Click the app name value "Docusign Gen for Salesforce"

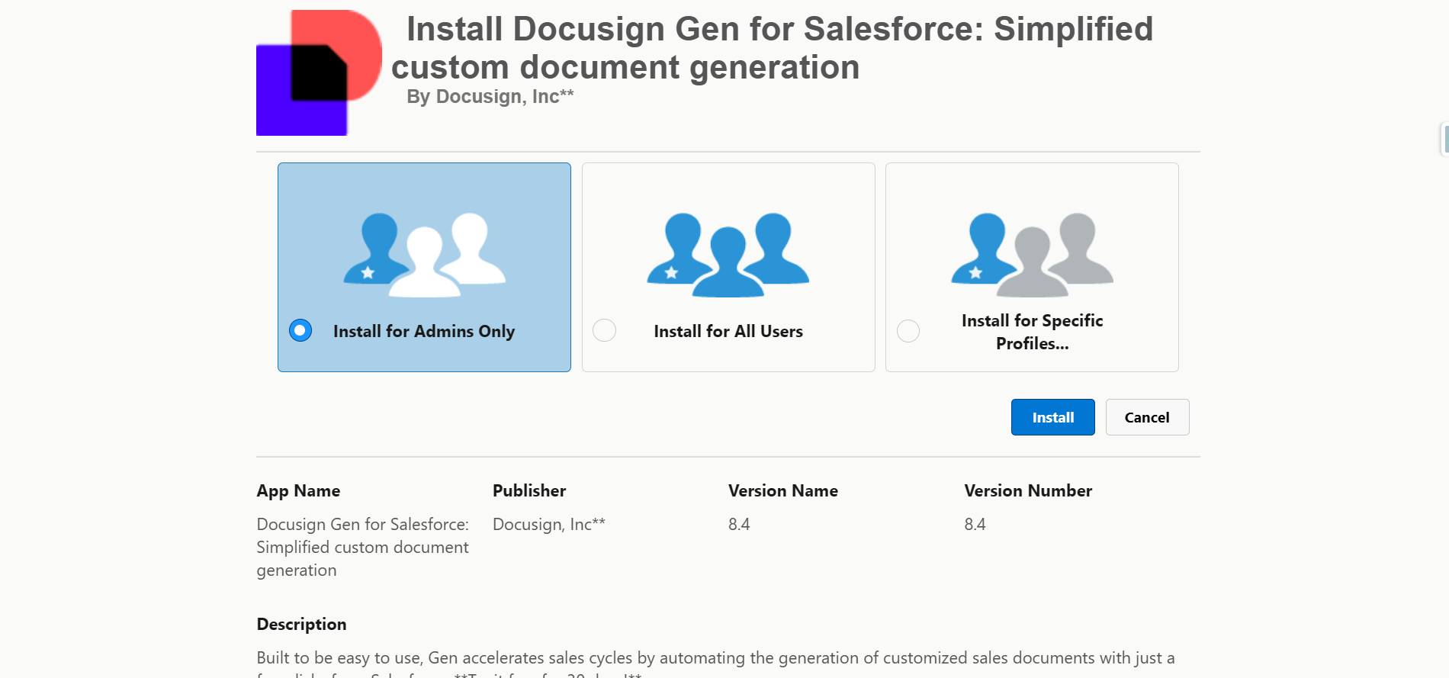pos(363,547)
